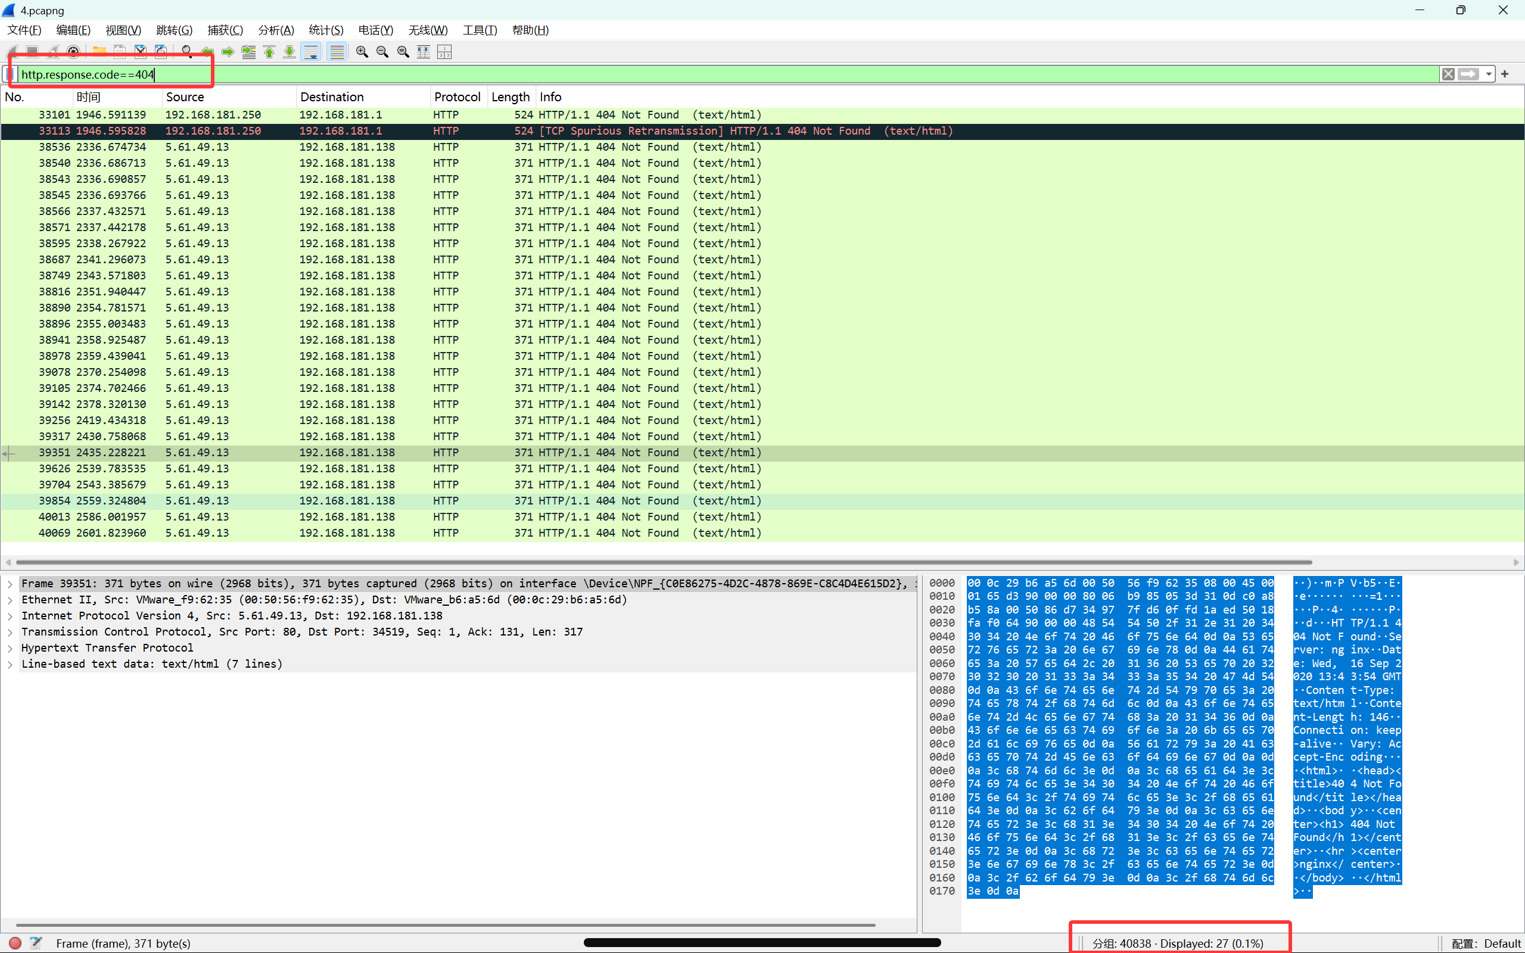
Task: Jump to the last packet
Action: pos(290,52)
